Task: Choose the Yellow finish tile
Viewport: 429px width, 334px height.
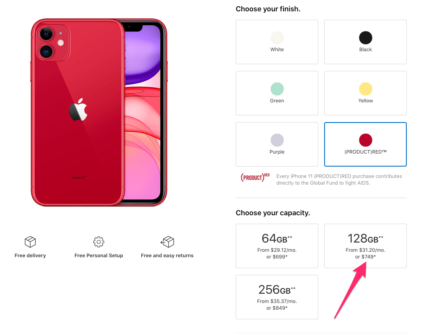Action: coord(365,93)
